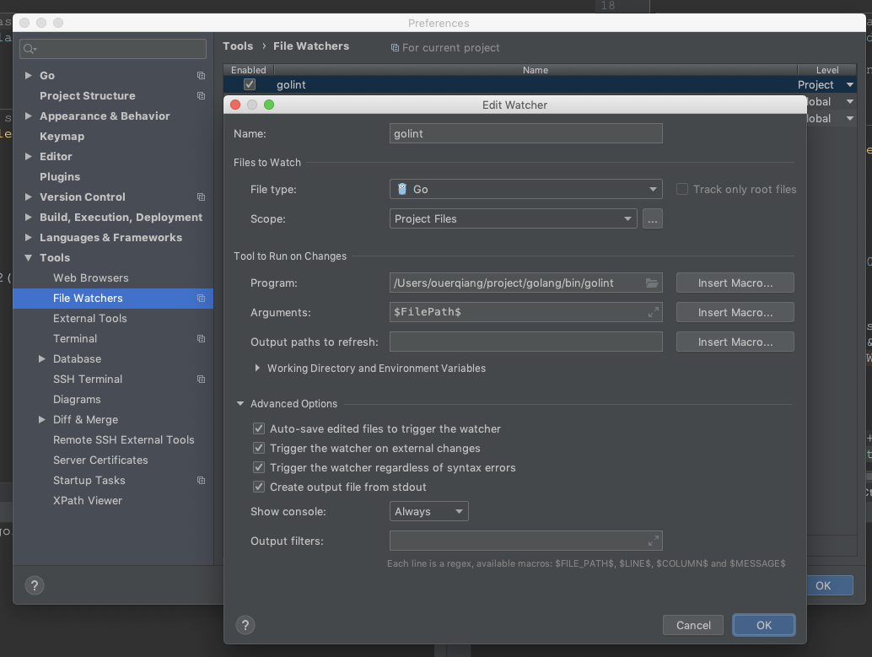
Task: Click the folder browse icon in Program field
Action: (652, 283)
